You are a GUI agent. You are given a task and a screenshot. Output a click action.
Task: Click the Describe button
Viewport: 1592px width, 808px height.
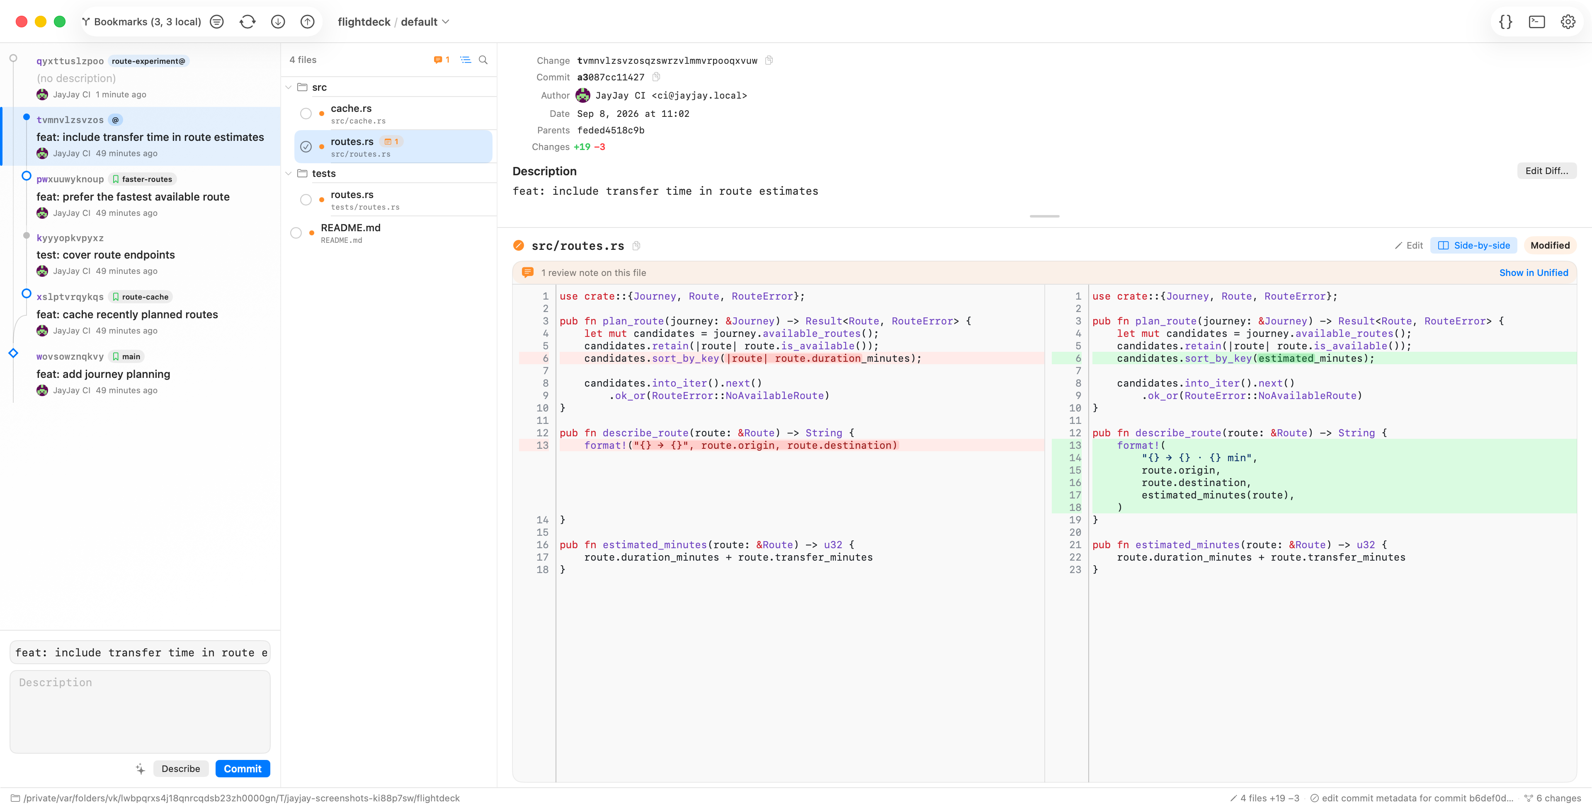click(x=180, y=769)
